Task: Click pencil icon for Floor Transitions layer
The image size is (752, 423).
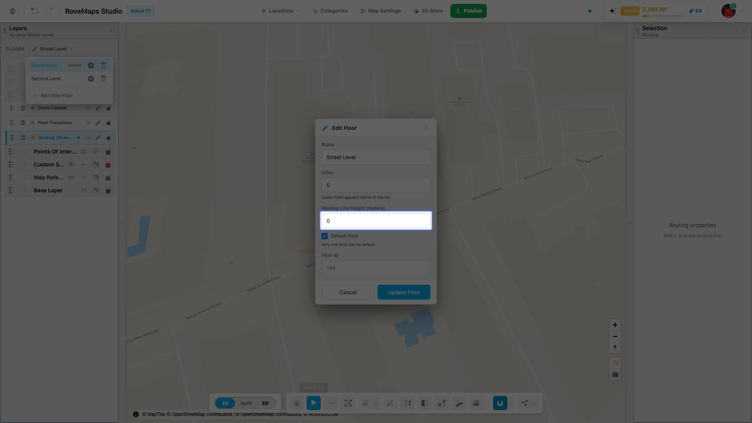Action: coord(98,123)
